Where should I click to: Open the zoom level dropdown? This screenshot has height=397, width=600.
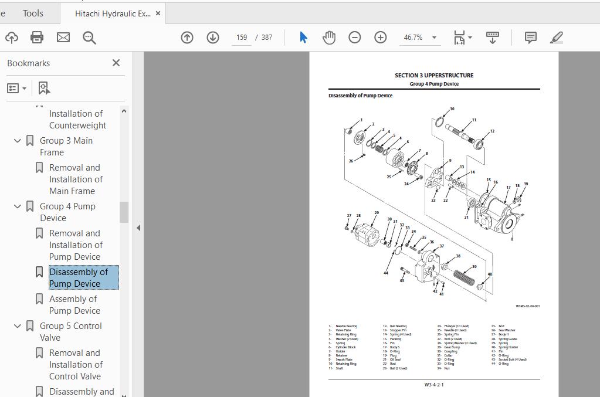point(434,38)
